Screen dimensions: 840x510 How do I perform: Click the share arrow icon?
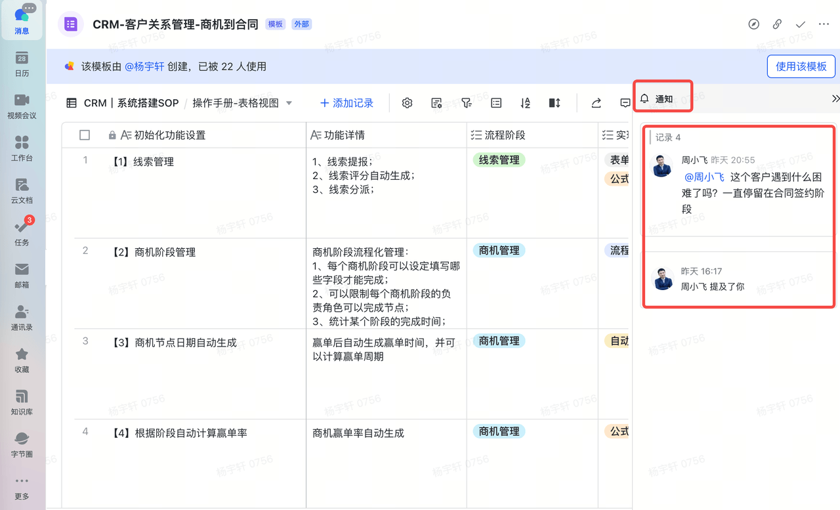pyautogui.click(x=596, y=103)
